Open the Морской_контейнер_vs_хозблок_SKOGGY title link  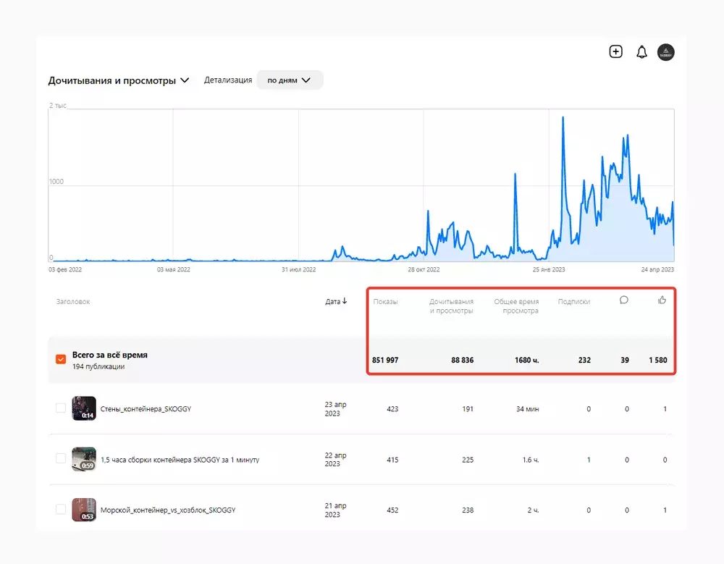[x=168, y=510]
